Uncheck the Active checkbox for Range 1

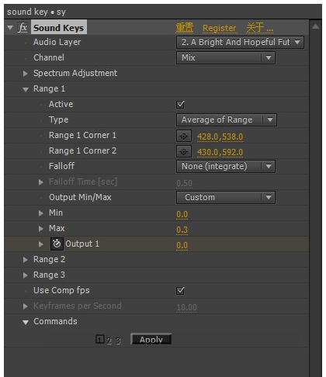pyautogui.click(x=180, y=105)
